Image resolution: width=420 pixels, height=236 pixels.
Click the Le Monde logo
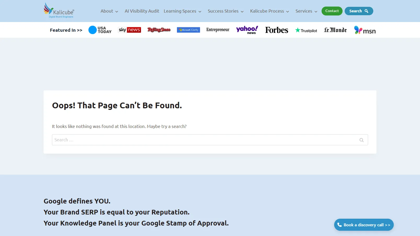point(335,30)
